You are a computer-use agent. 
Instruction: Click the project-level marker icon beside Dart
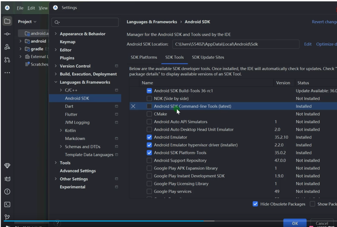(117, 106)
